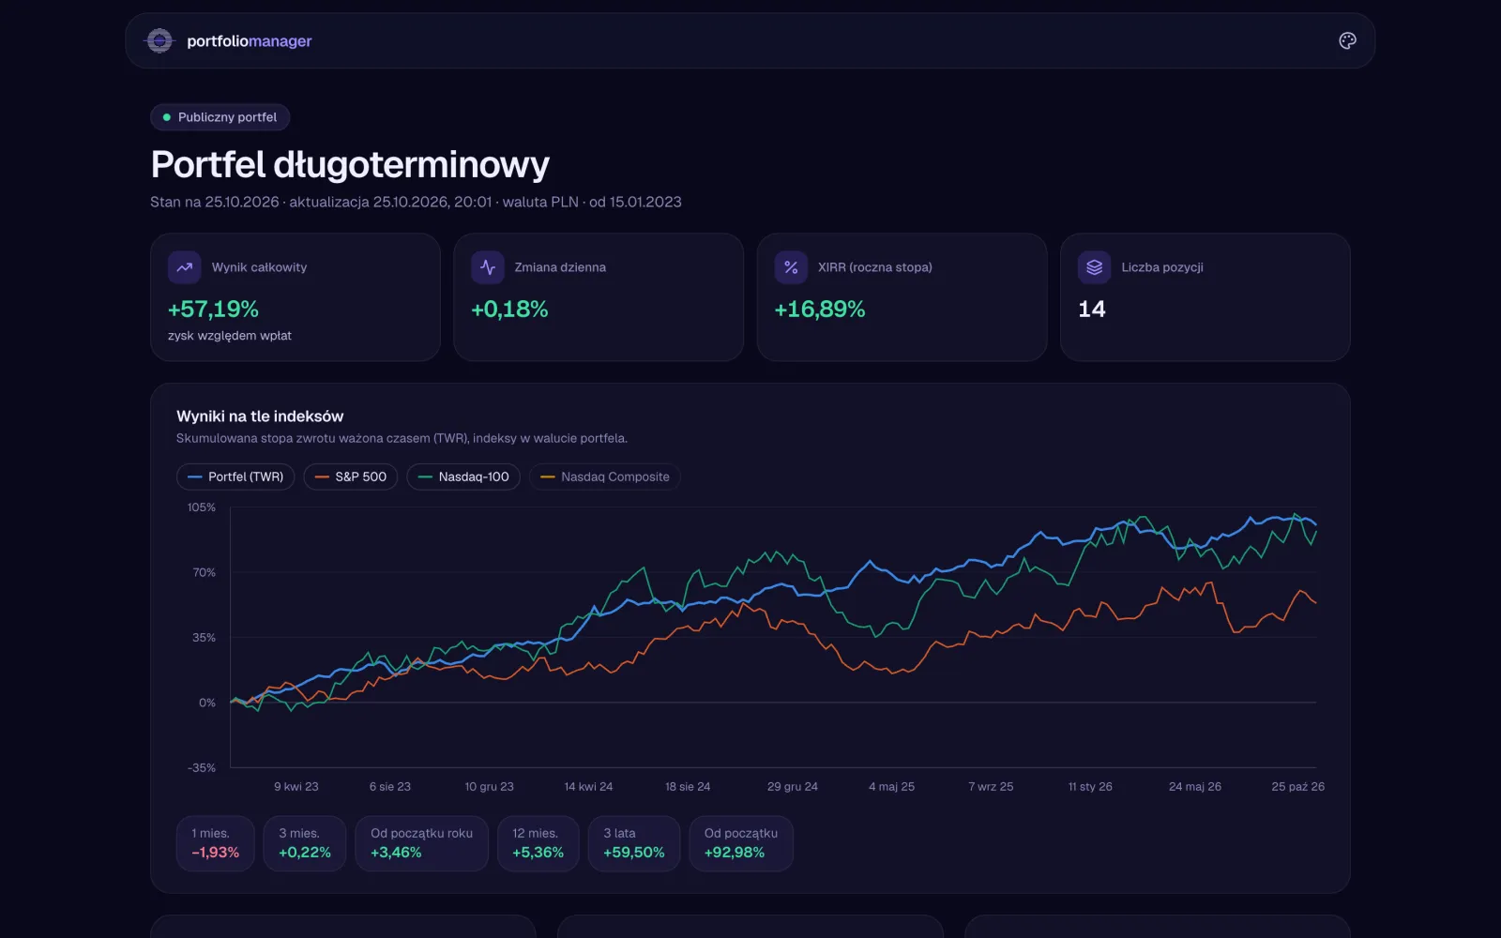The width and height of the screenshot is (1501, 938).
Task: Select the 3 lata period
Action: [x=634, y=843]
